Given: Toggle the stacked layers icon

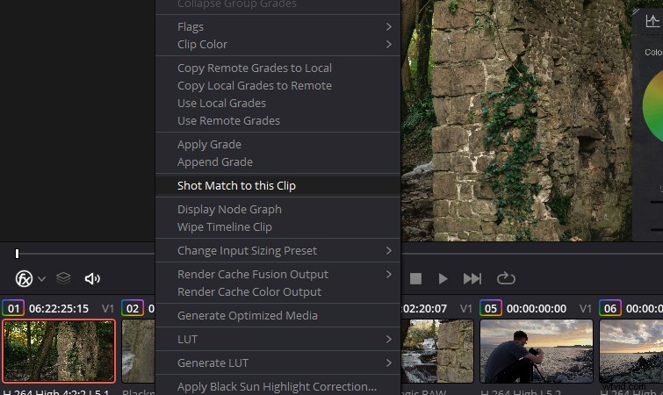Looking at the screenshot, I should (x=63, y=278).
